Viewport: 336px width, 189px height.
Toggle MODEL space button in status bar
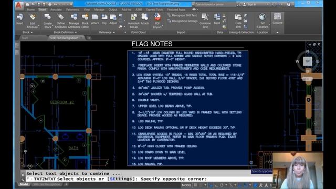[186, 185]
